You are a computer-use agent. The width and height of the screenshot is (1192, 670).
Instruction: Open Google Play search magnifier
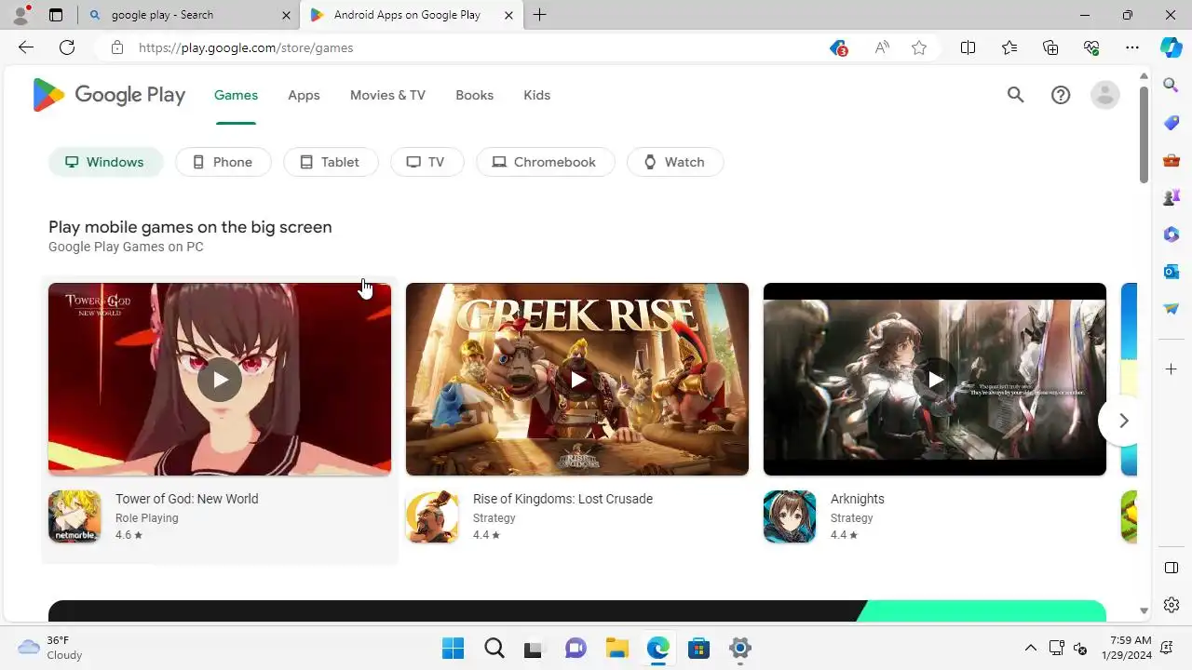1015,95
